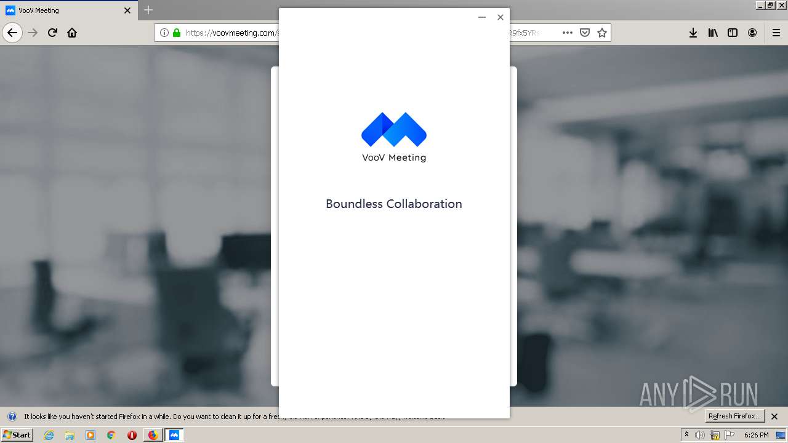Open the Library menu

[x=713, y=33]
